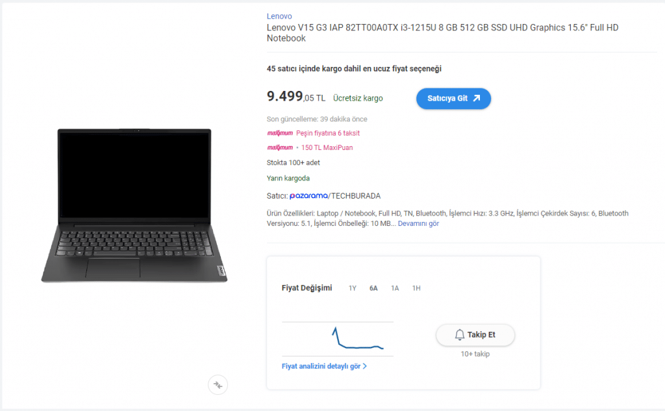
Task: Click the Maximum logo beside Peşin fiyatına 6 taksit
Action: 280,133
